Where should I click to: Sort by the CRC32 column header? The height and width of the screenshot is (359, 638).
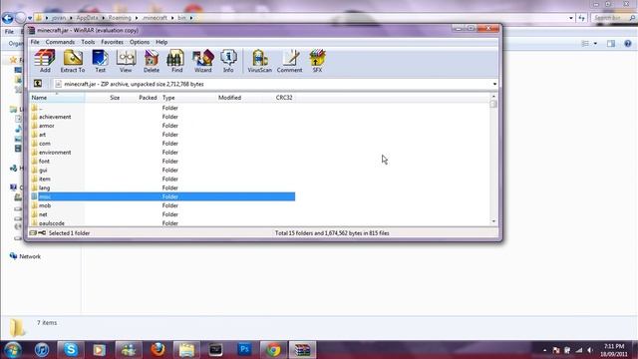pos(284,98)
